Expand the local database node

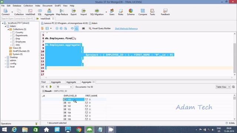pos(6,67)
